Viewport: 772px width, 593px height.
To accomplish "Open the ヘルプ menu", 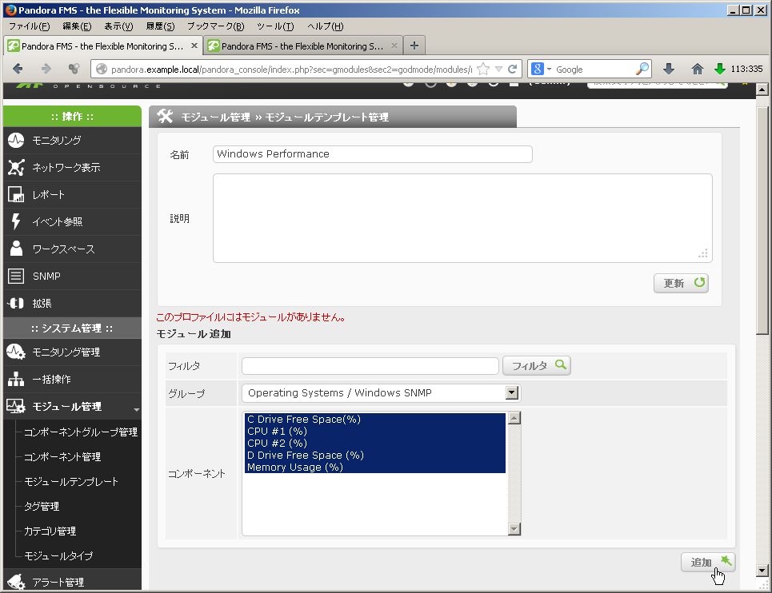I will [326, 26].
